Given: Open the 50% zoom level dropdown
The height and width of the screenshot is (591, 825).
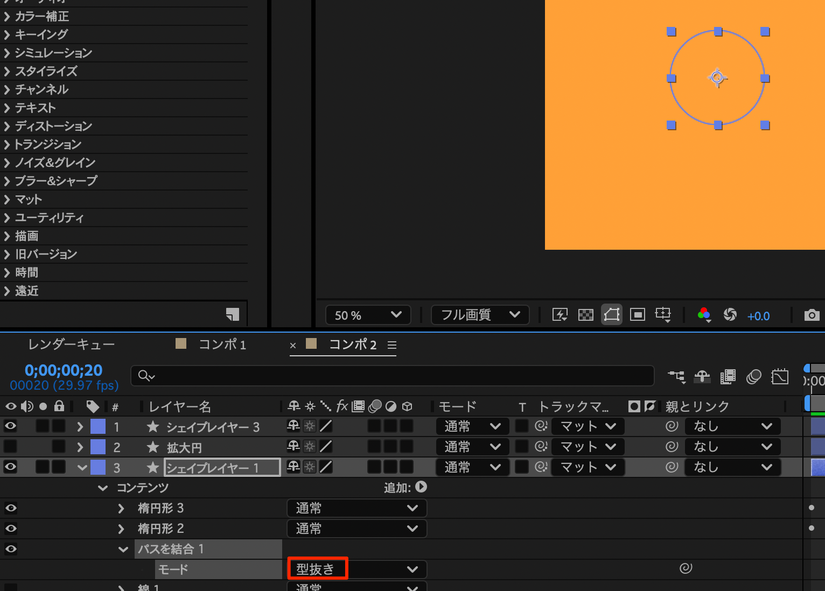Looking at the screenshot, I should [368, 315].
